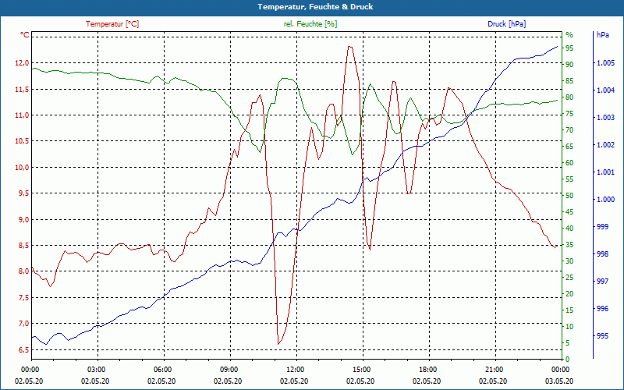Select the green 'rel. Feuchte [%]' legend label
Screen dimensions: 624x390
point(310,24)
